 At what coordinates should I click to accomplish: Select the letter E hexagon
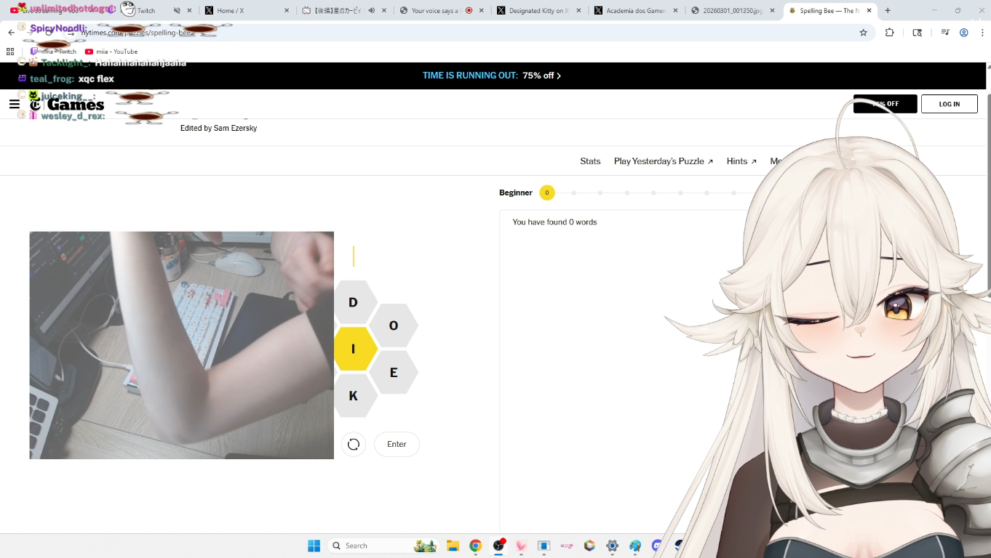[x=394, y=373]
